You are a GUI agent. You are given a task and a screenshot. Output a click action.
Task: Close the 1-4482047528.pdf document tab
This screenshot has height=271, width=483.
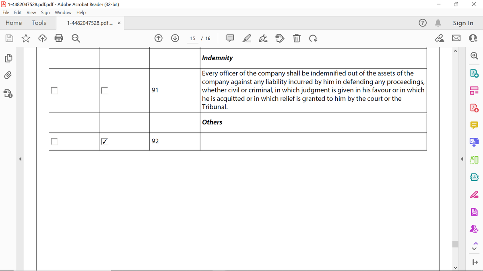coord(119,23)
